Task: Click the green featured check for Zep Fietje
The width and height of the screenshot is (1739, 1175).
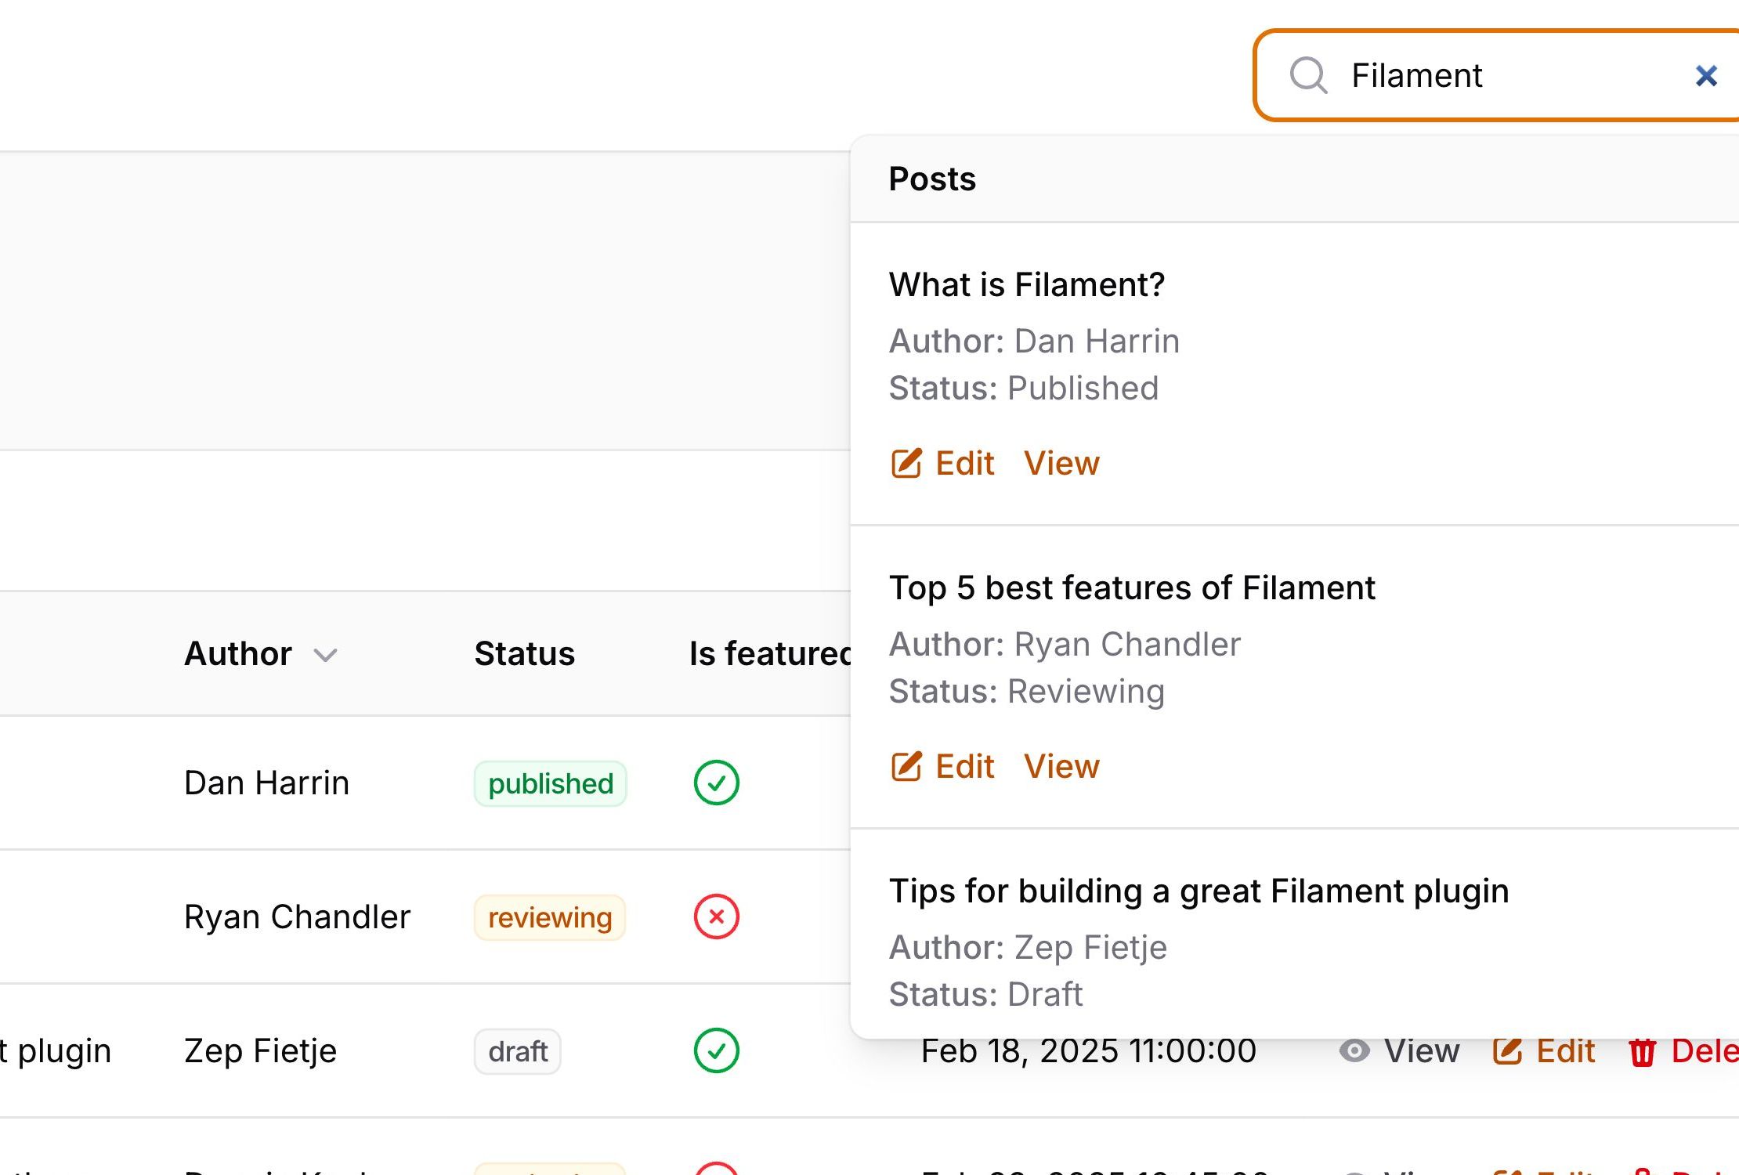Action: click(716, 1050)
